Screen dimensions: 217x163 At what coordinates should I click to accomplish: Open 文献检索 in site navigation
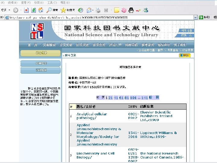pos(49,45)
